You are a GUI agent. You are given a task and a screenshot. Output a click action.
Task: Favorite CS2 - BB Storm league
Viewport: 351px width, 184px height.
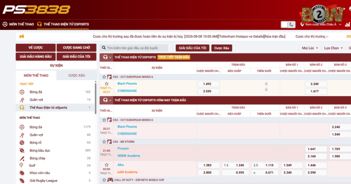tap(104, 142)
